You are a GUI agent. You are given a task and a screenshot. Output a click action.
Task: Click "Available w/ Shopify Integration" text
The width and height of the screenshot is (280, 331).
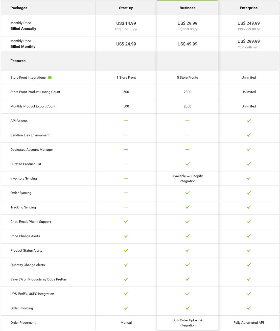[x=188, y=178]
